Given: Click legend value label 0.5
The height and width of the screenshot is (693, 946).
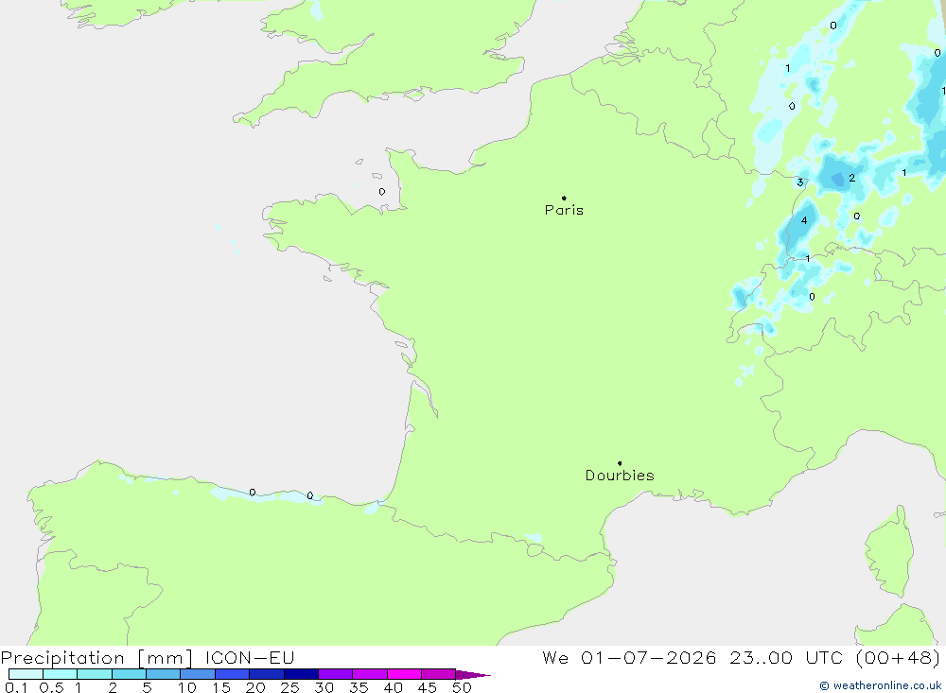Looking at the screenshot, I should pyautogui.click(x=51, y=687).
